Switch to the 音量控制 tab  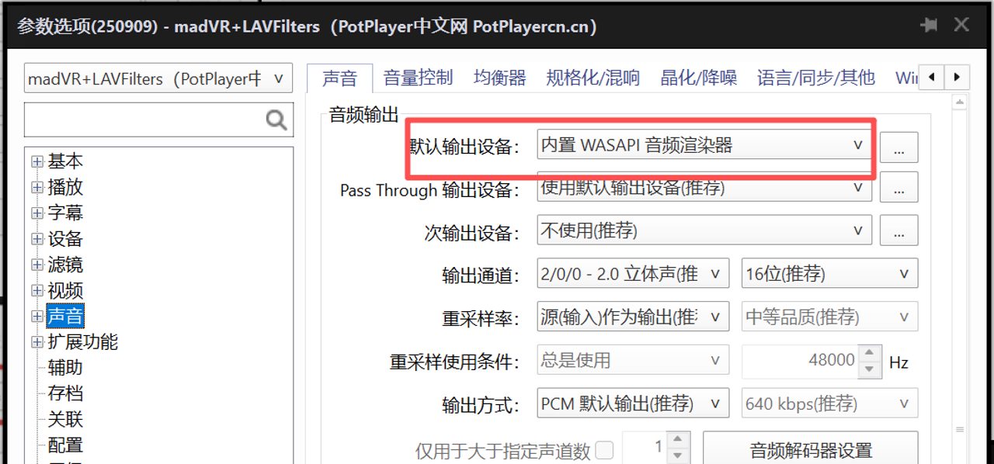418,78
